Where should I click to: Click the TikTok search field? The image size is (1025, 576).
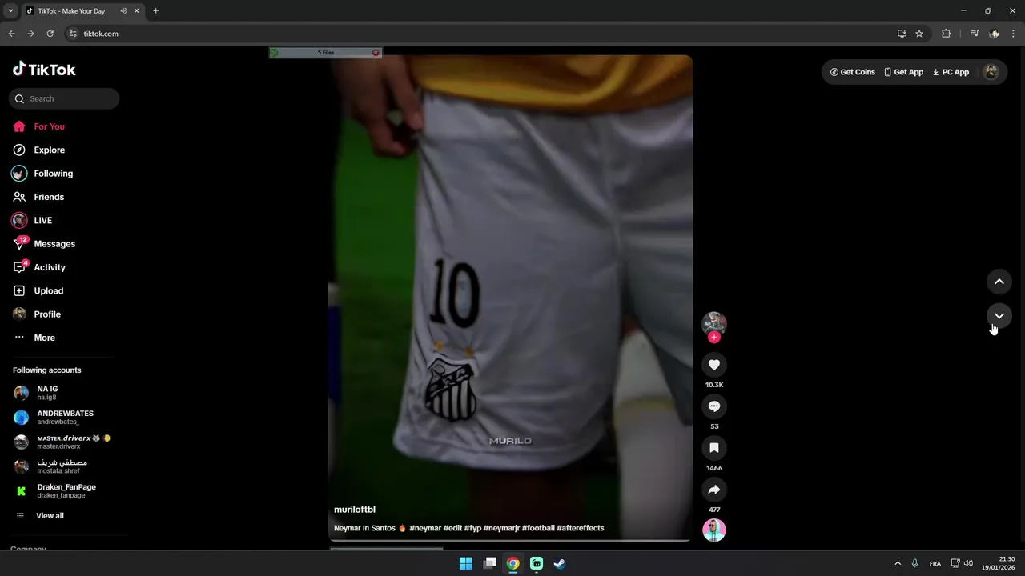coord(64,98)
